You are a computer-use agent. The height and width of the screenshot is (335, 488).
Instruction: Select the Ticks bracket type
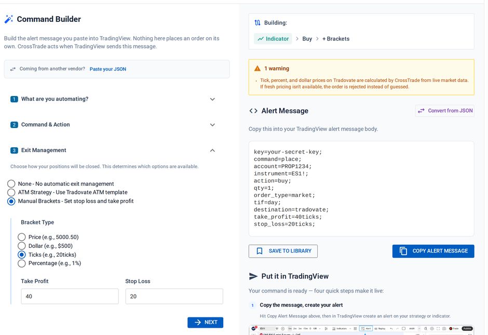point(22,255)
